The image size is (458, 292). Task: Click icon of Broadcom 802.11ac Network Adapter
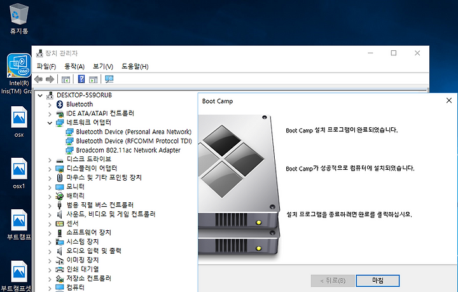[69, 150]
